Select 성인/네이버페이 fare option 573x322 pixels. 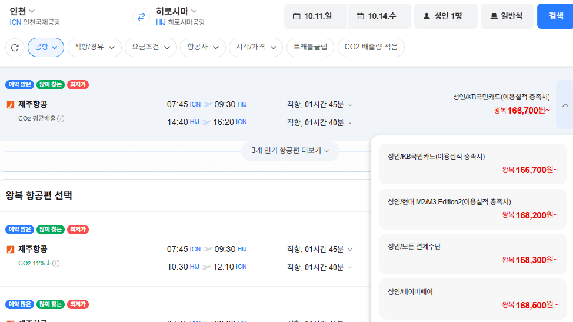coord(473,300)
